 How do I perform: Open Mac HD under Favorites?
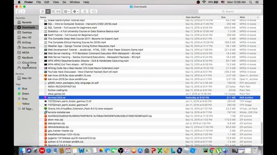click(x=26, y=37)
